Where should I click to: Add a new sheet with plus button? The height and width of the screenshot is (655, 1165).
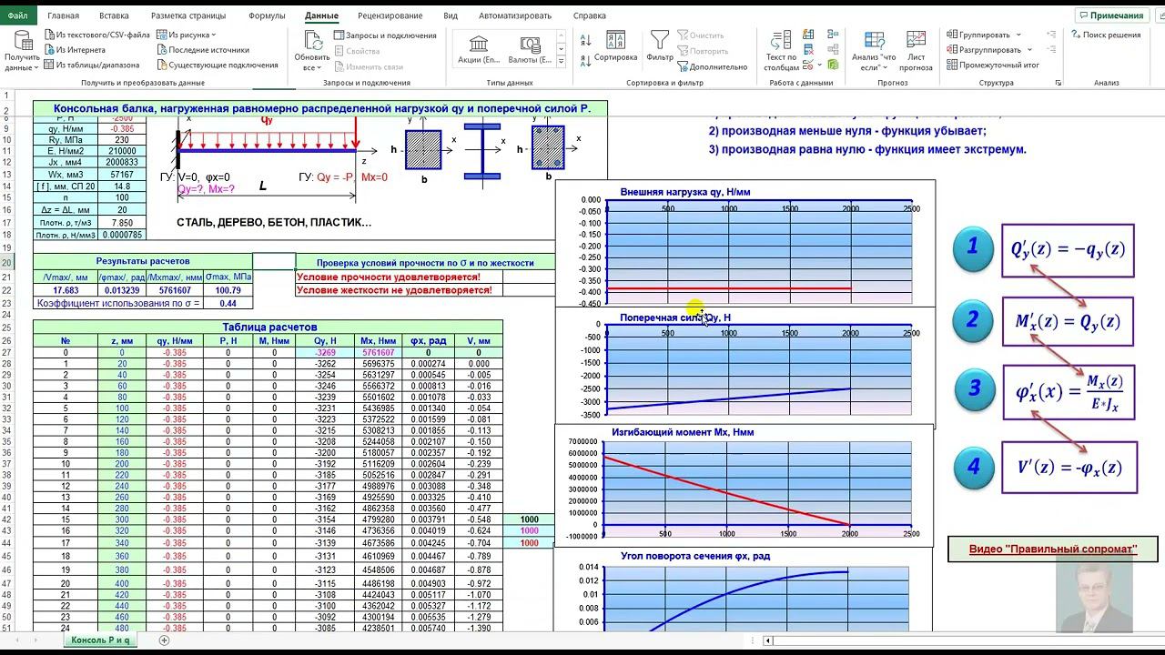[164, 640]
